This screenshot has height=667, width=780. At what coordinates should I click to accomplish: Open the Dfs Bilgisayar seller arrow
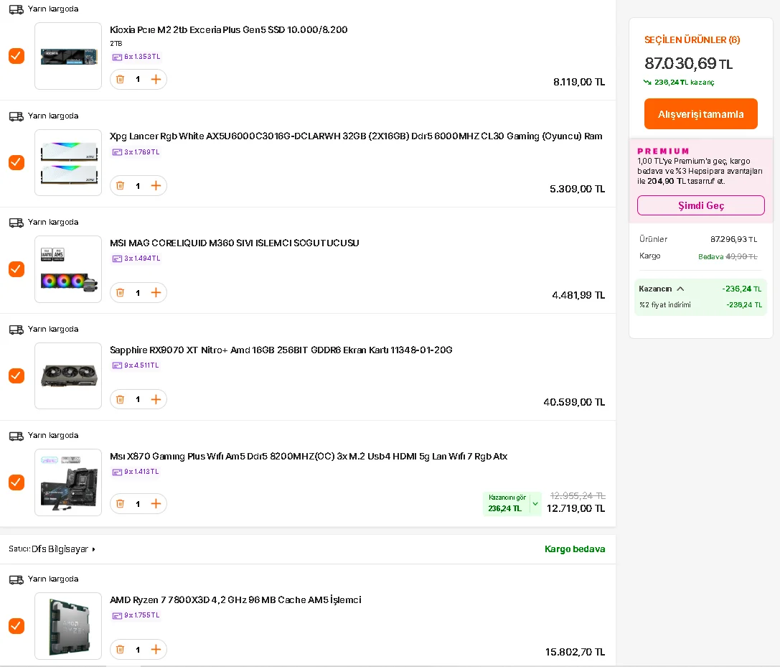[x=93, y=549]
